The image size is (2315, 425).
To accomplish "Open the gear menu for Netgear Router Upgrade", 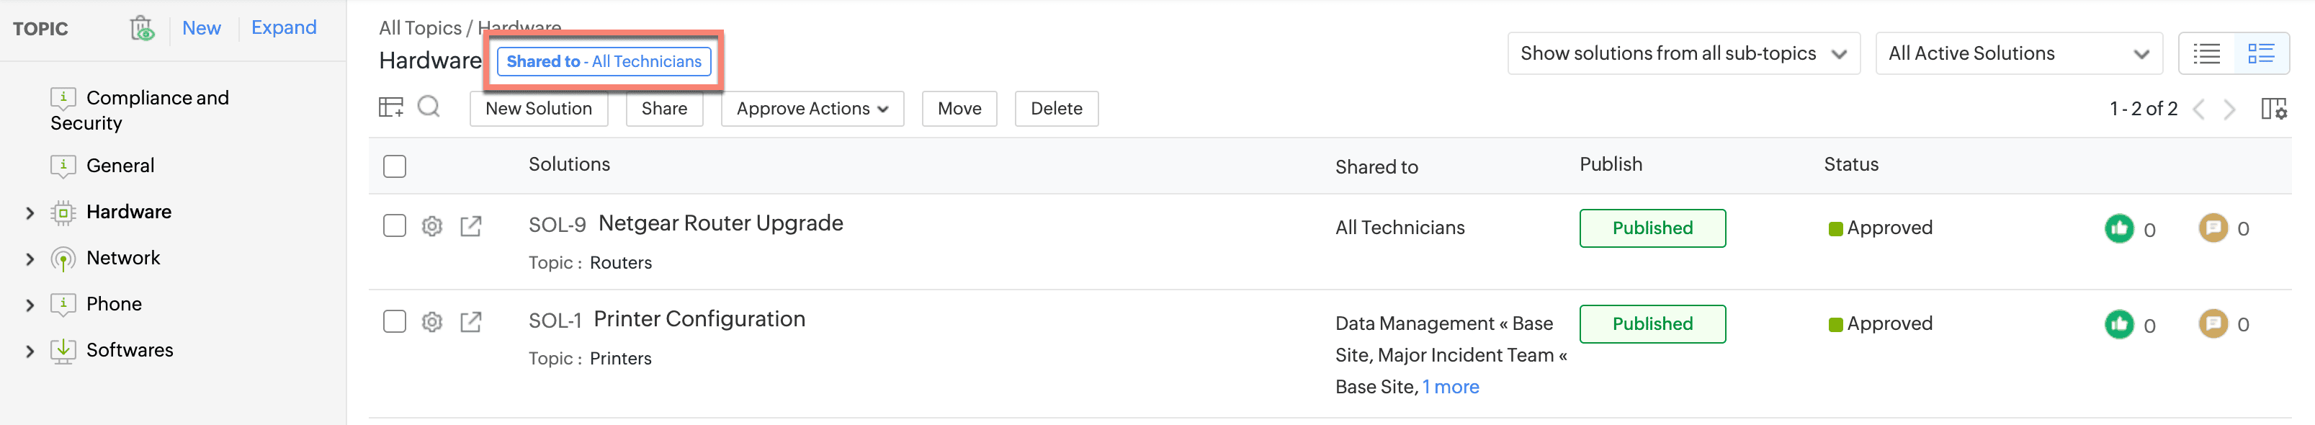I will (432, 226).
